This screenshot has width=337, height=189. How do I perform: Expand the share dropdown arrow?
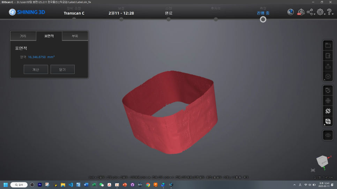pos(314,14)
